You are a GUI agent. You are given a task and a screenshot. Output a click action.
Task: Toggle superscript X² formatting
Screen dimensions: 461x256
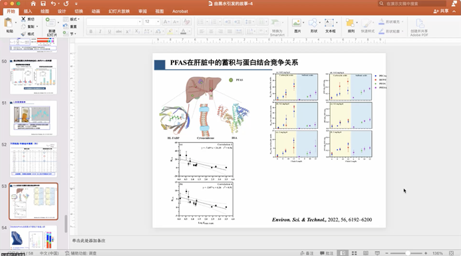[x=128, y=31]
